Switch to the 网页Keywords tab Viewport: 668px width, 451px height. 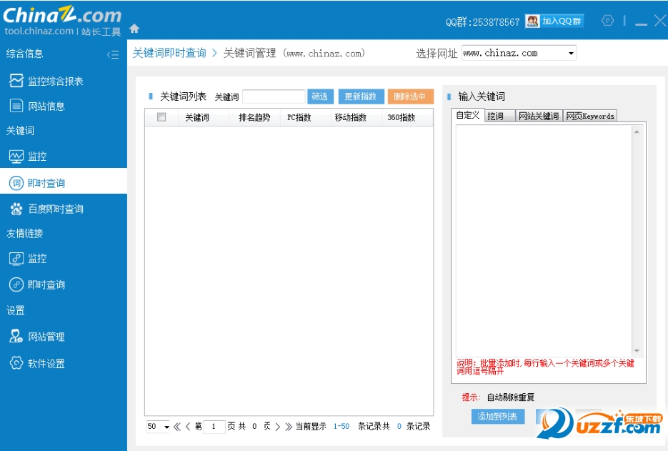(x=590, y=116)
